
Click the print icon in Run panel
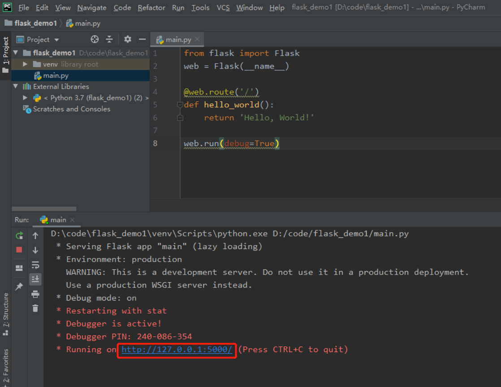coord(35,294)
